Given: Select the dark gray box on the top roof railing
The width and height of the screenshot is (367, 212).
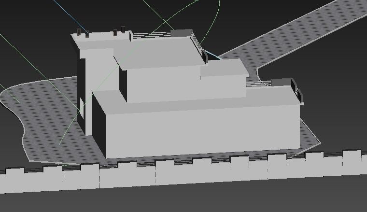Looking at the screenshot, I should pos(181,33).
